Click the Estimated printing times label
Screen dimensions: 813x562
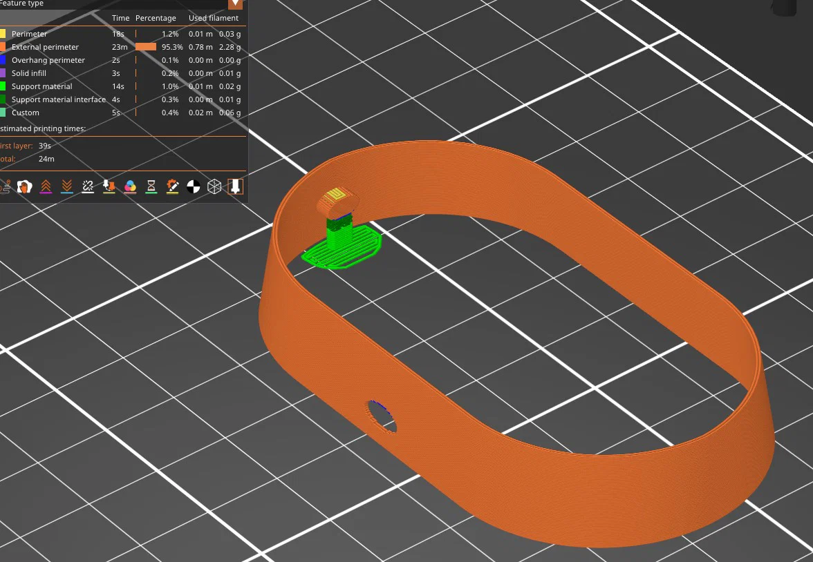[43, 128]
